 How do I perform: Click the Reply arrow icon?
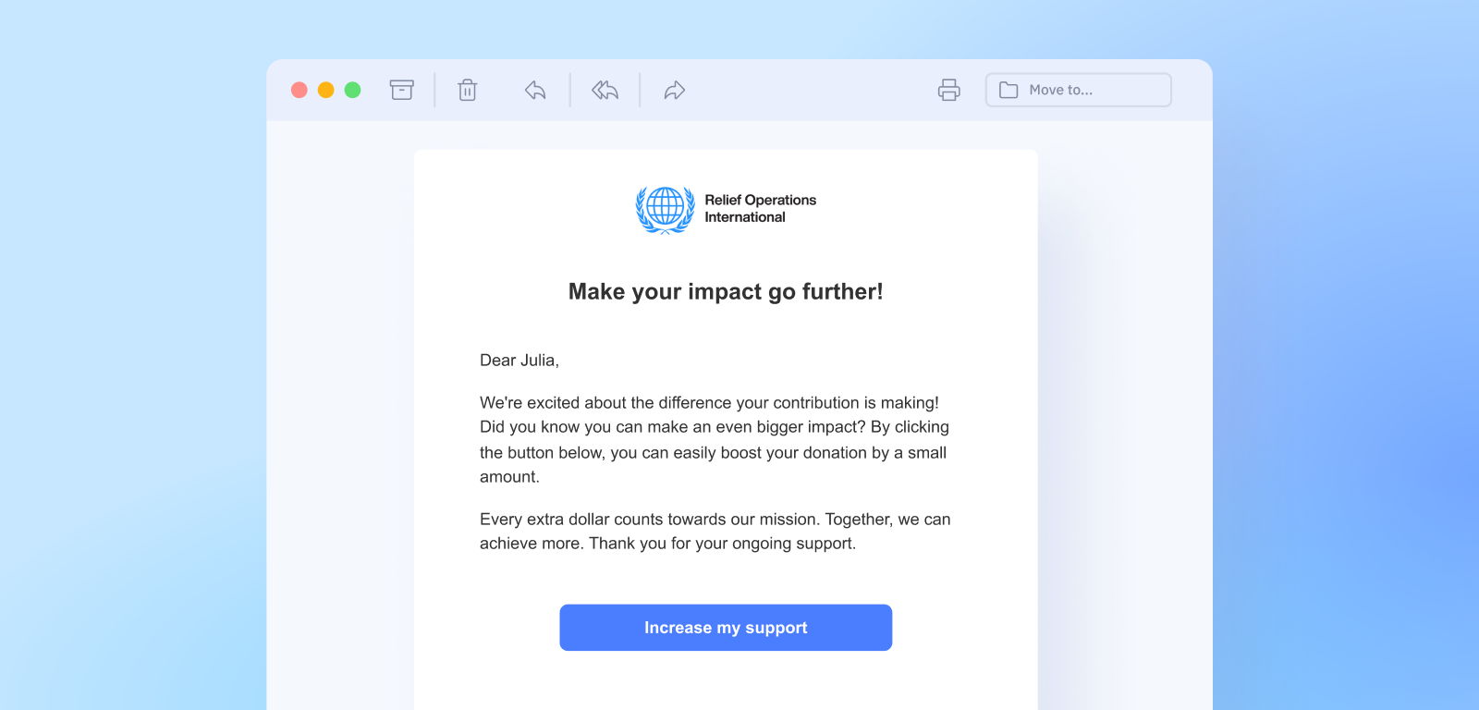535,90
